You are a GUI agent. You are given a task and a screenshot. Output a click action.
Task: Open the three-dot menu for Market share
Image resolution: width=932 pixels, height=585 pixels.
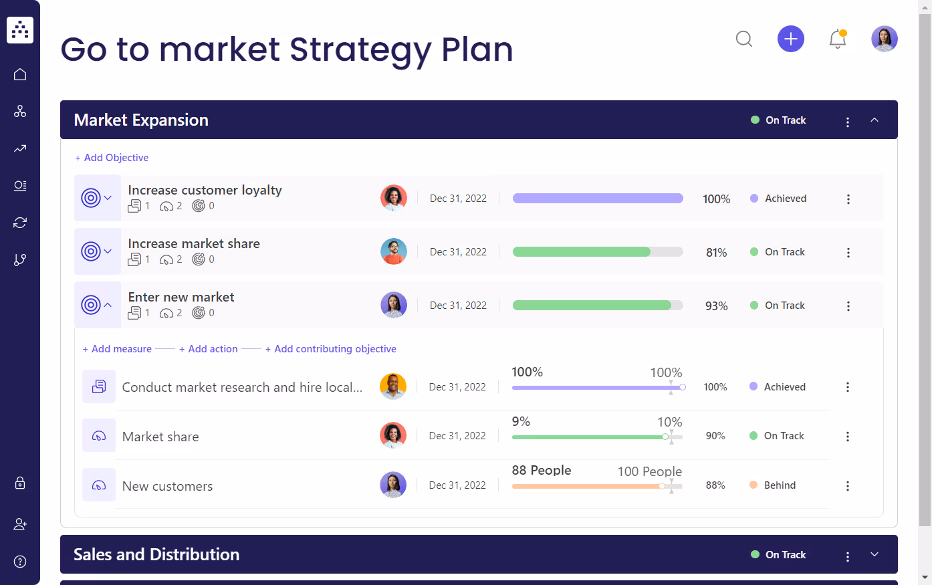pyautogui.click(x=848, y=436)
